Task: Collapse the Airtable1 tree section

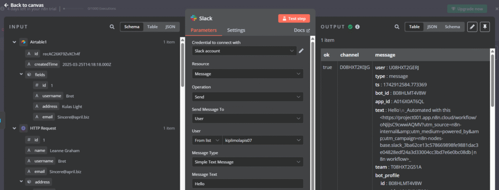Action: pos(14,42)
